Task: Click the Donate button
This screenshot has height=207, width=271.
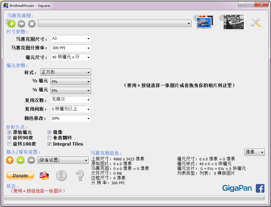Action: pos(20,176)
